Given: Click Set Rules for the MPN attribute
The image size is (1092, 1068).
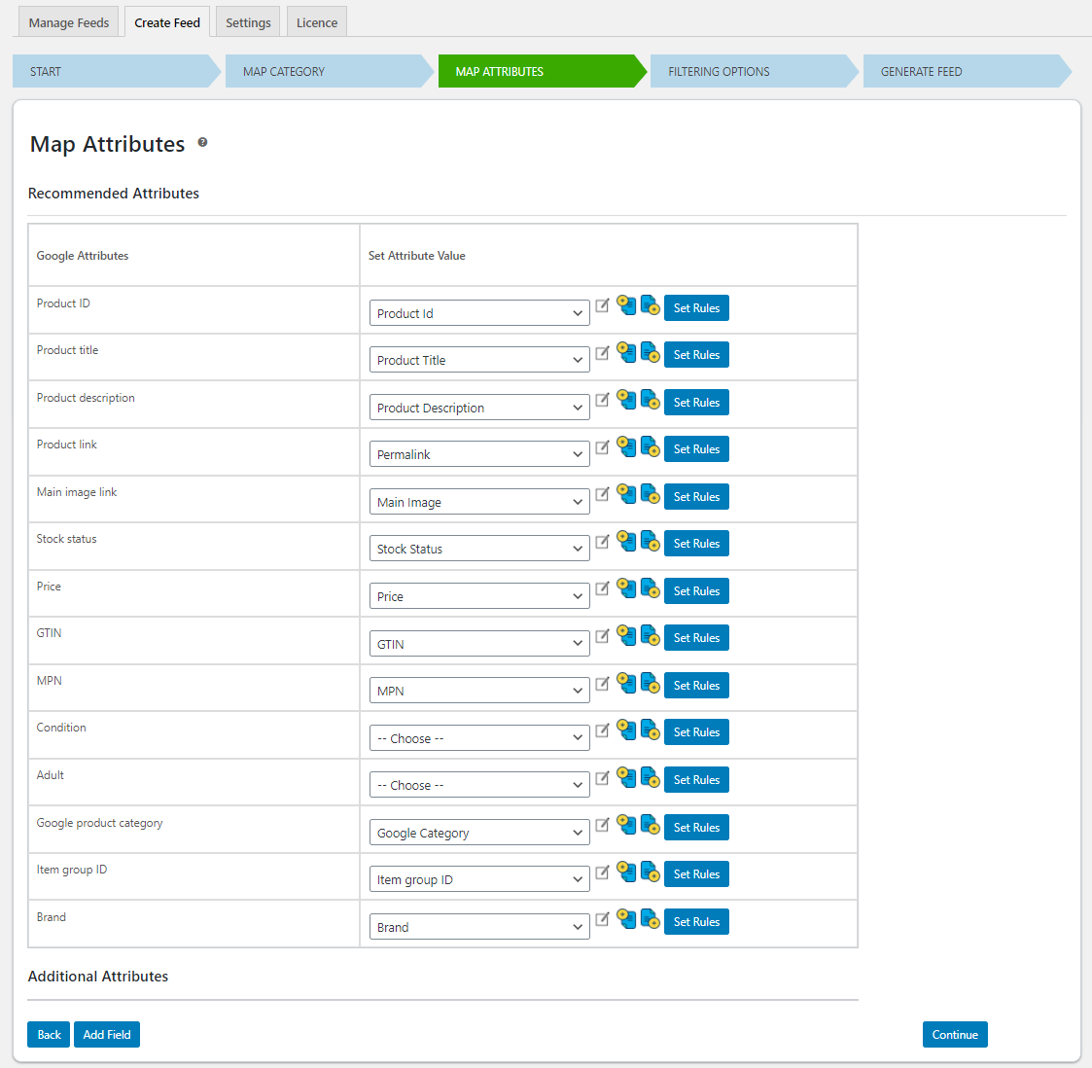Looking at the screenshot, I should point(696,685).
